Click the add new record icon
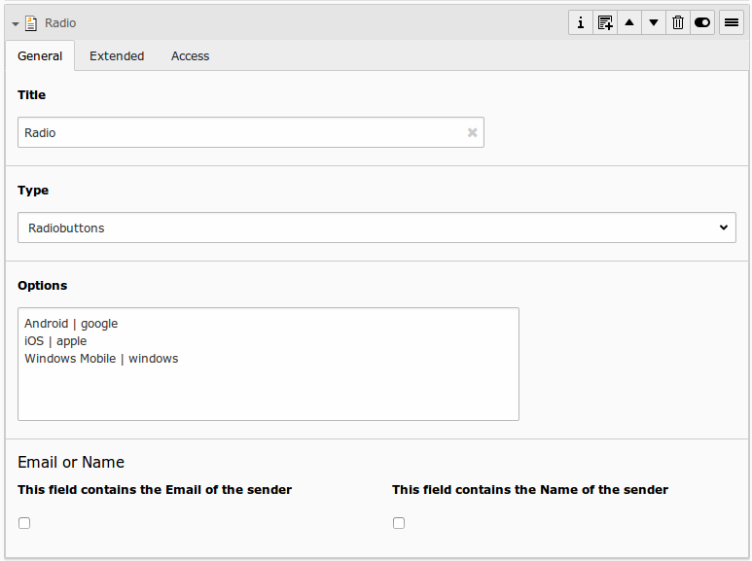Screen dimensions: 752x561 click(x=605, y=22)
